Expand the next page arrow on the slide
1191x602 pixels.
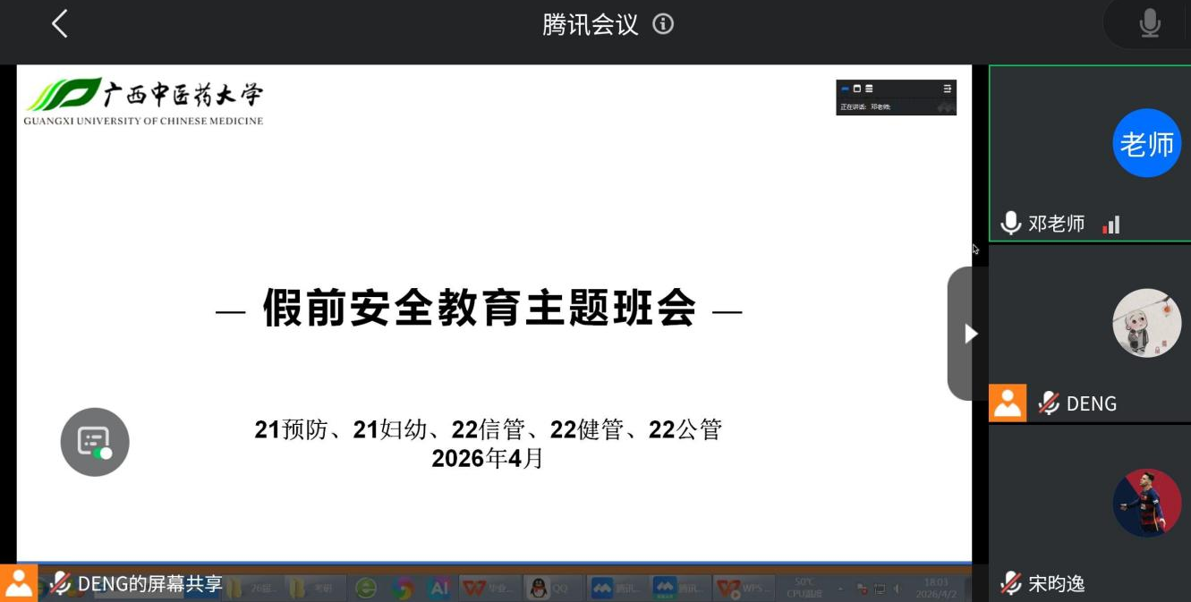click(970, 332)
